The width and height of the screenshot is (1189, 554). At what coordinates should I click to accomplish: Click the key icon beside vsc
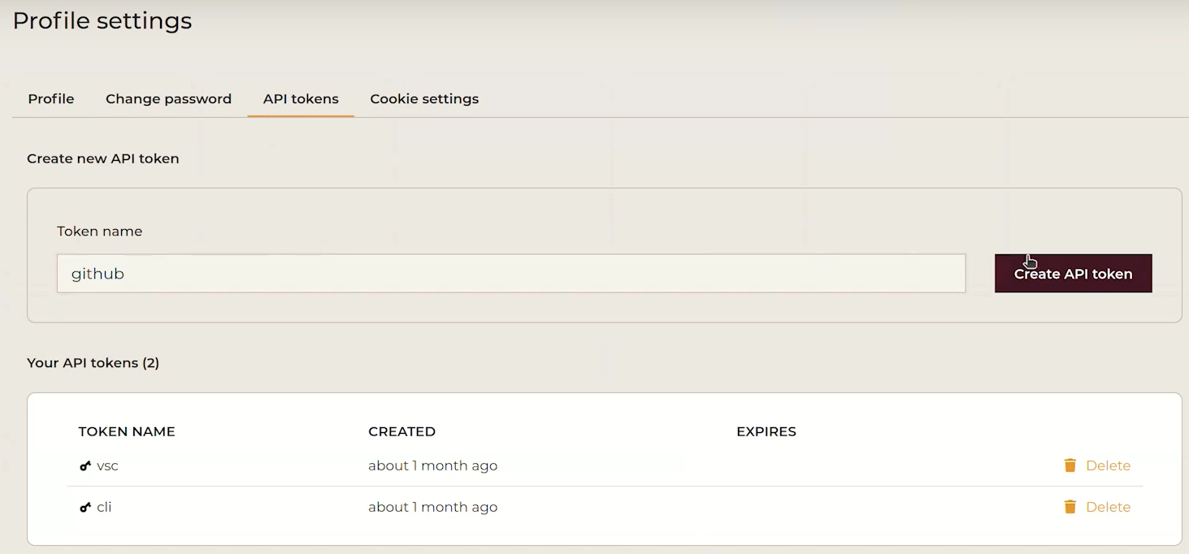pos(85,466)
